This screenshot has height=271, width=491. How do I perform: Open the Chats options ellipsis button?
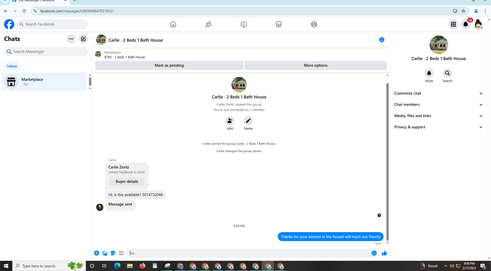71,39
